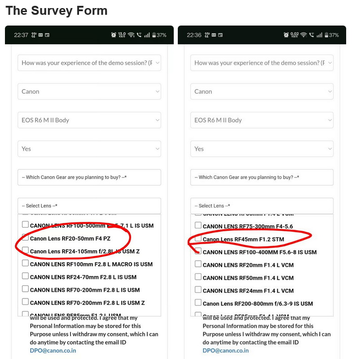Tap the Wi-Fi icon in left status bar
This screenshot has height=359, width=352.
pyautogui.click(x=131, y=35)
